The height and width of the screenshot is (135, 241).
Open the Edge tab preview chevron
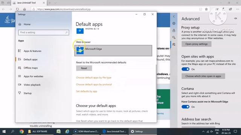click(x=55, y=3)
